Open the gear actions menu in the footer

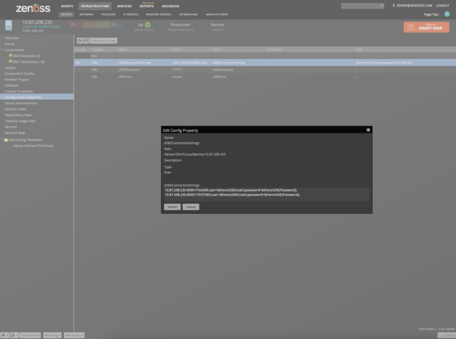pyautogui.click(x=14, y=335)
